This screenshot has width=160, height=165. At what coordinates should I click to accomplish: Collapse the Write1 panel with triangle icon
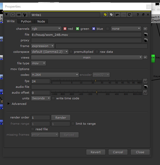(7, 15)
